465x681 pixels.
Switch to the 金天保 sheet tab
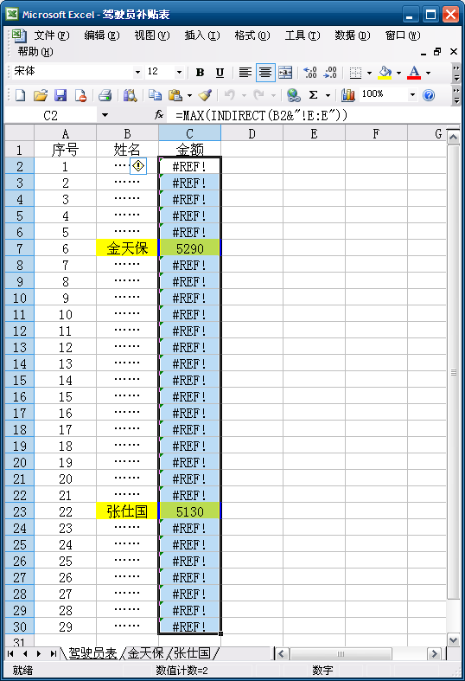[x=145, y=652]
